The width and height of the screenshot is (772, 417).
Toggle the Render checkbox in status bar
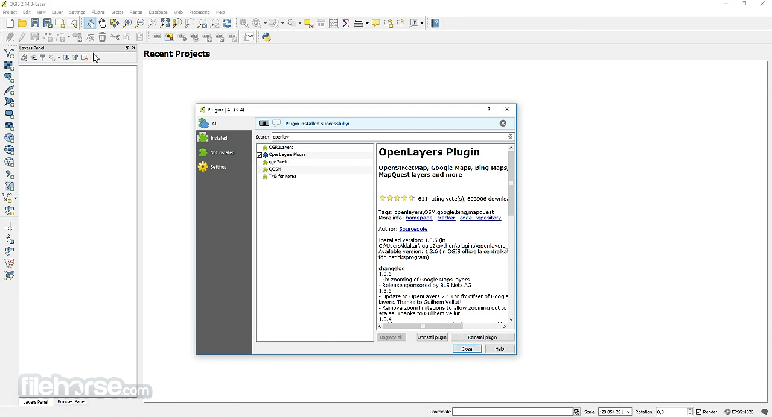[x=699, y=412]
